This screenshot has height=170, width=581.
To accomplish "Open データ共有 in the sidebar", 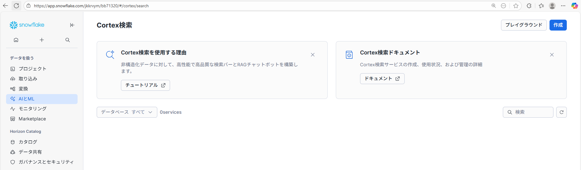I will pyautogui.click(x=42, y=152).
